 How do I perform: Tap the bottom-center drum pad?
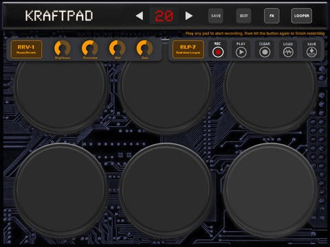(x=165, y=190)
